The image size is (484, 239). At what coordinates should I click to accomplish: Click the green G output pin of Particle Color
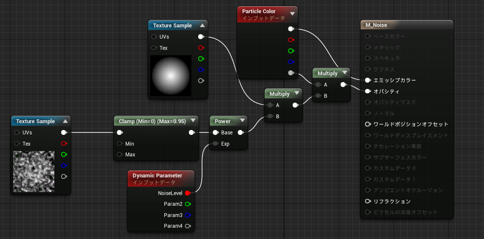(291, 50)
